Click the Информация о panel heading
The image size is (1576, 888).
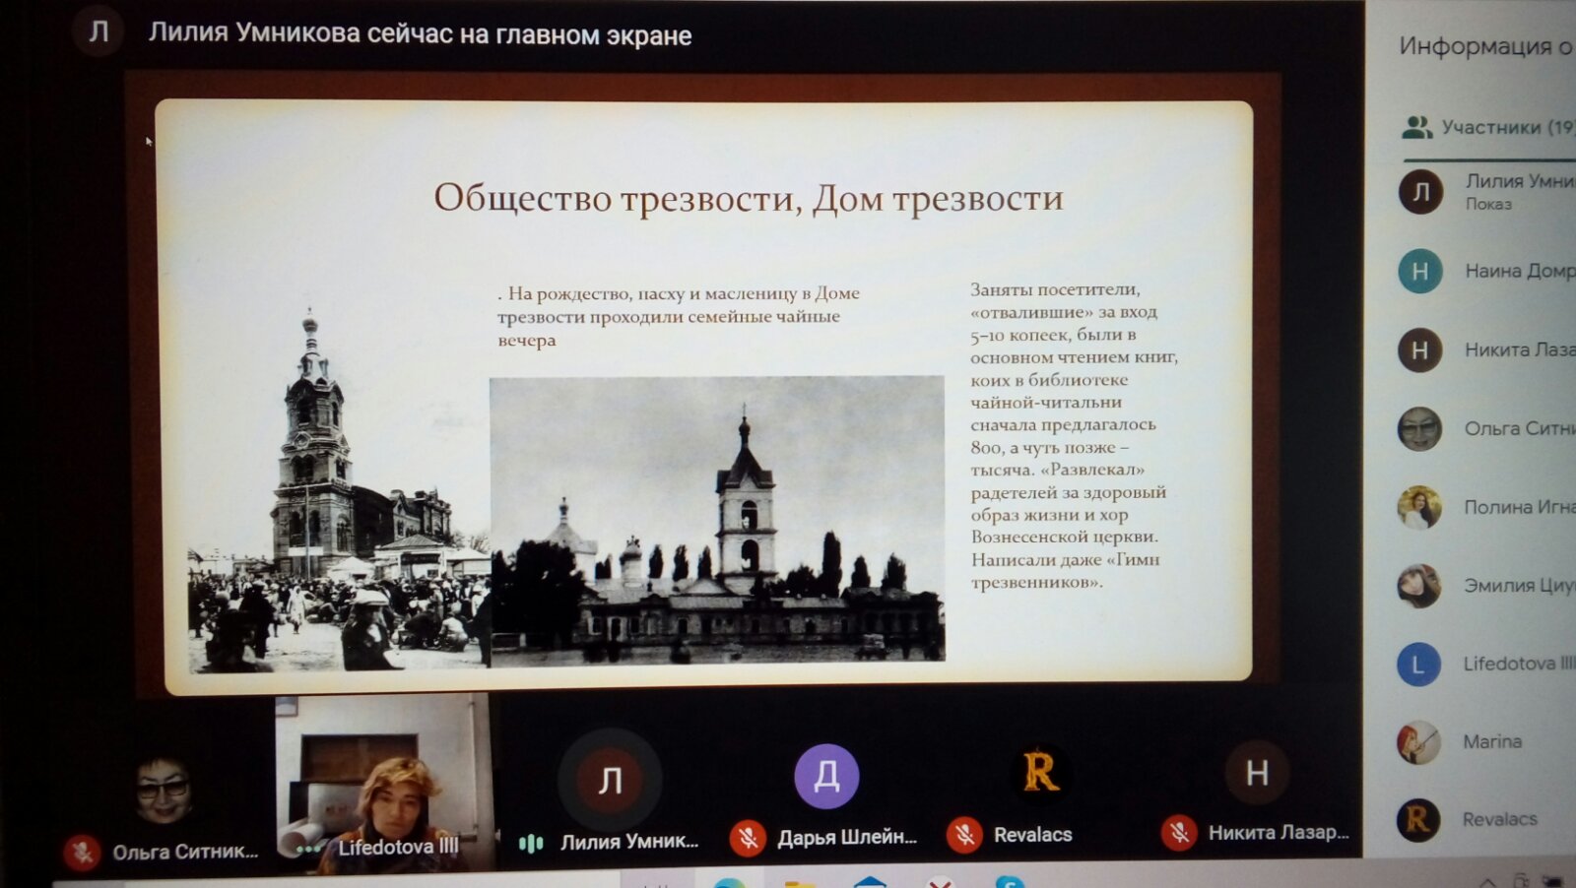coord(1485,46)
